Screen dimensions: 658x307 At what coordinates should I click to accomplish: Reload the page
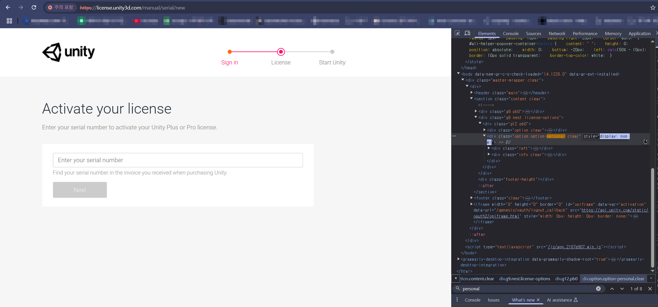tap(34, 8)
